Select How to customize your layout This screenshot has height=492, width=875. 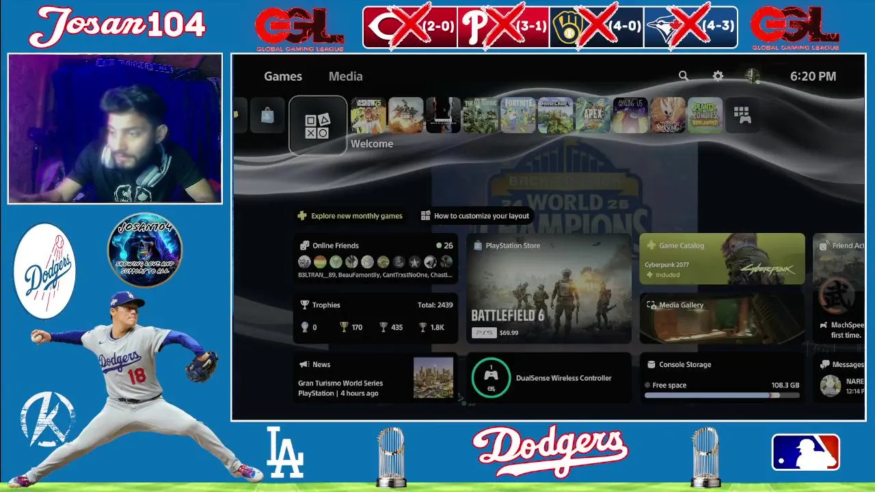(x=475, y=216)
